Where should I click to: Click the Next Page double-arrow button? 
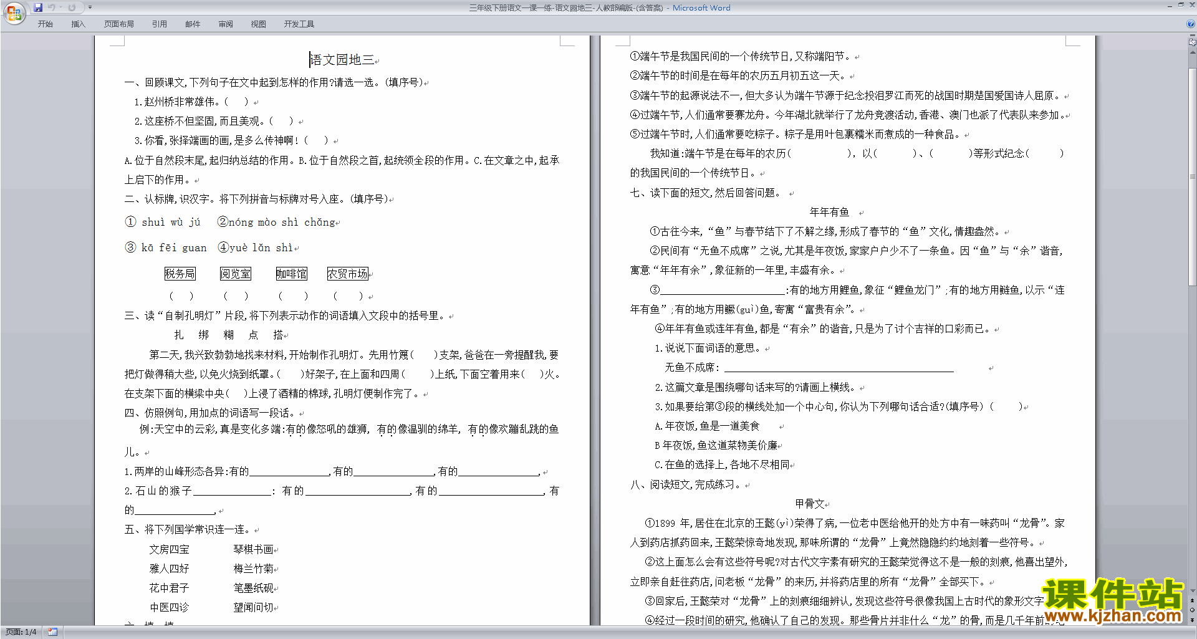[x=1193, y=620]
